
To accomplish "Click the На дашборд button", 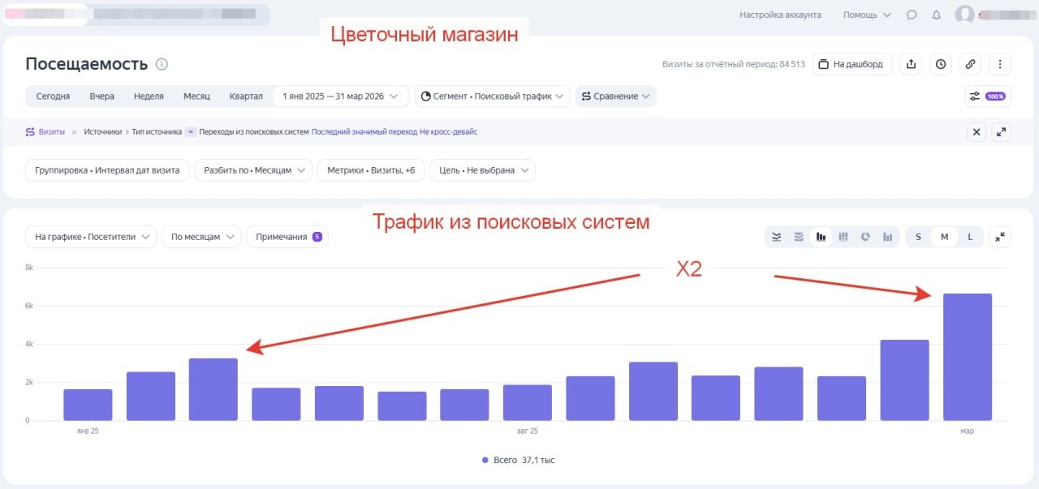I will pyautogui.click(x=852, y=64).
